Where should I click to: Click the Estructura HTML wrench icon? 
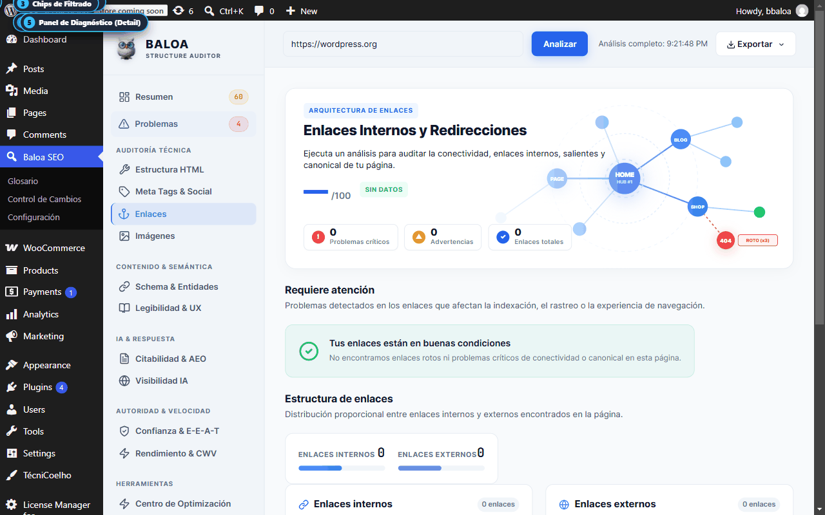[x=124, y=169]
